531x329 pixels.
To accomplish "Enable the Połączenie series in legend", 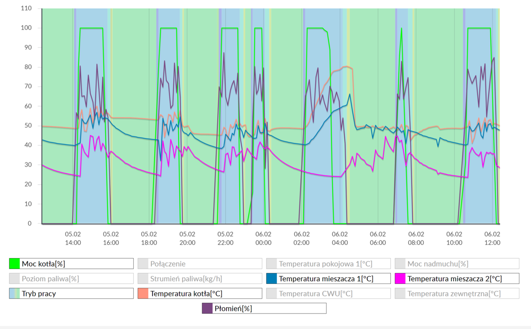I will 168,264.
